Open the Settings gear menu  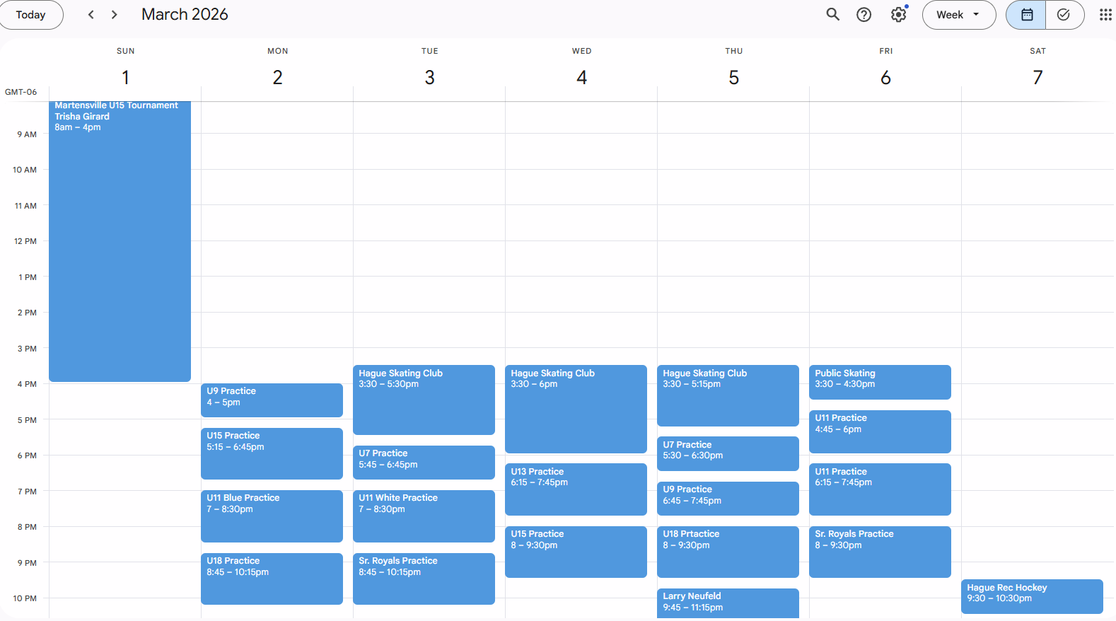point(898,15)
